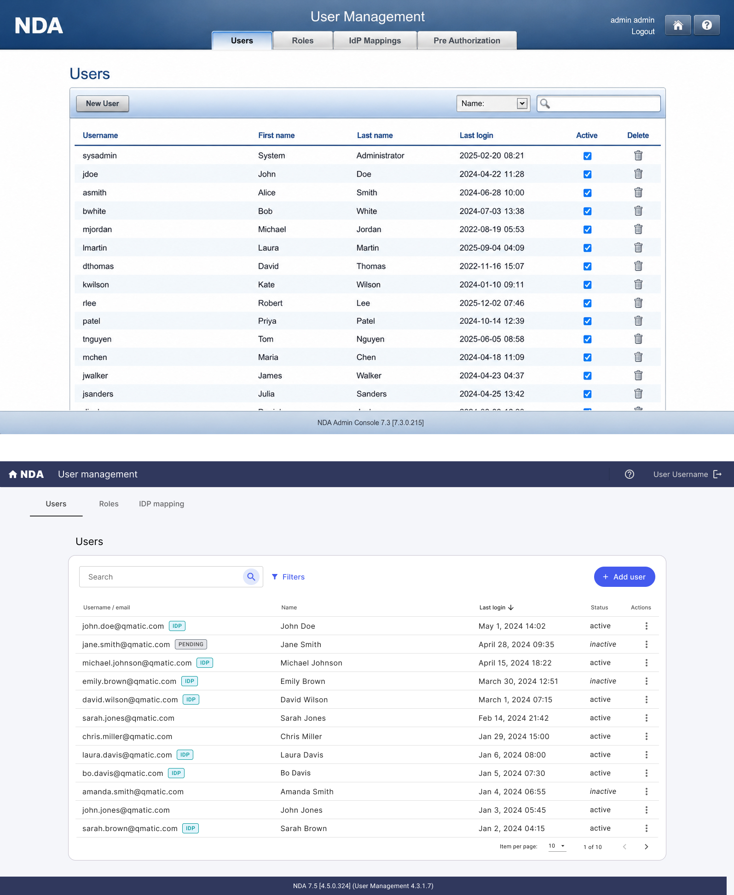Viewport: 734px width, 895px height.
Task: Open items per page dropdown
Action: point(557,846)
